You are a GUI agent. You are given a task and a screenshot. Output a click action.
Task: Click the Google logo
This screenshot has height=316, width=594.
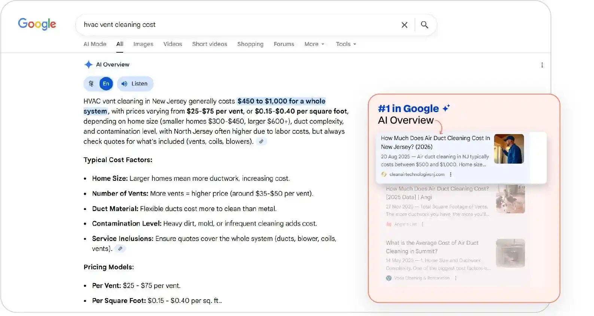tap(37, 24)
